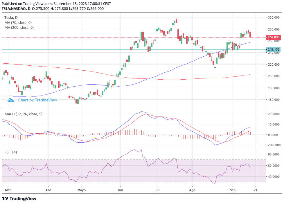
Task: Click the Jun label on time axis
Action: [x=120, y=190]
